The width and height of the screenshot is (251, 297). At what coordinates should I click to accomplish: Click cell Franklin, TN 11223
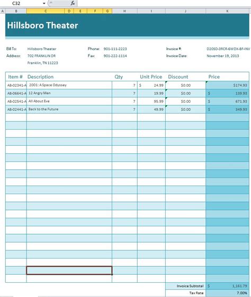point(42,63)
